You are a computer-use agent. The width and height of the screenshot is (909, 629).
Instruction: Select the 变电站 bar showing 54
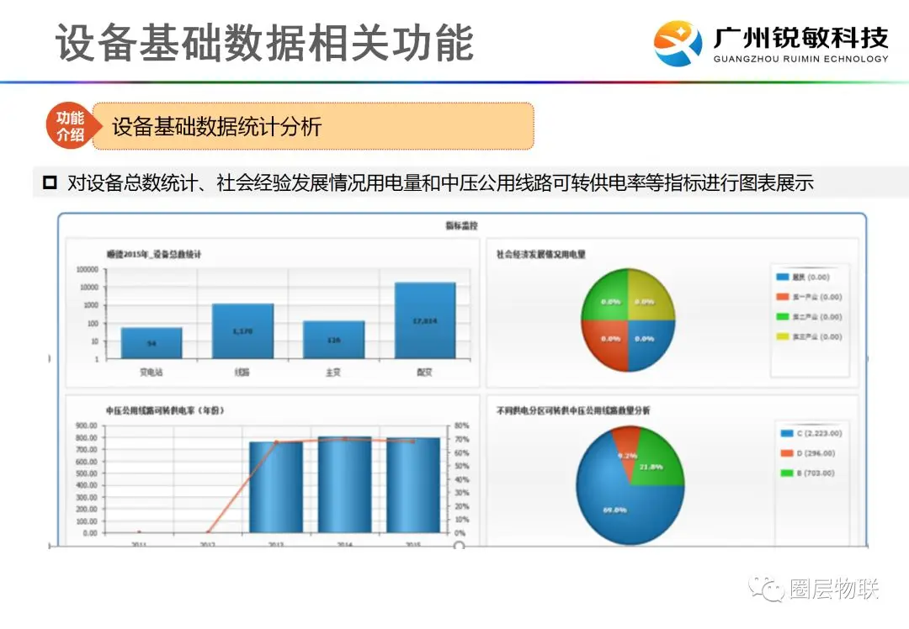click(x=151, y=343)
